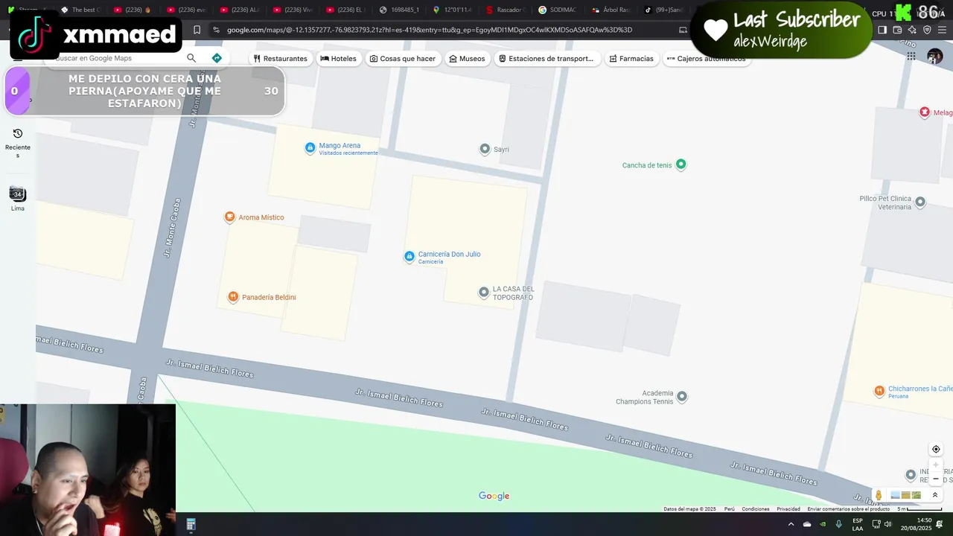Click the Privacidad footer link
Image resolution: width=953 pixels, height=536 pixels.
788,509
